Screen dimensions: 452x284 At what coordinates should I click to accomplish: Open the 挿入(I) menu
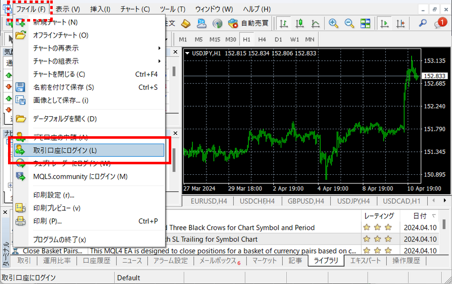100,9
